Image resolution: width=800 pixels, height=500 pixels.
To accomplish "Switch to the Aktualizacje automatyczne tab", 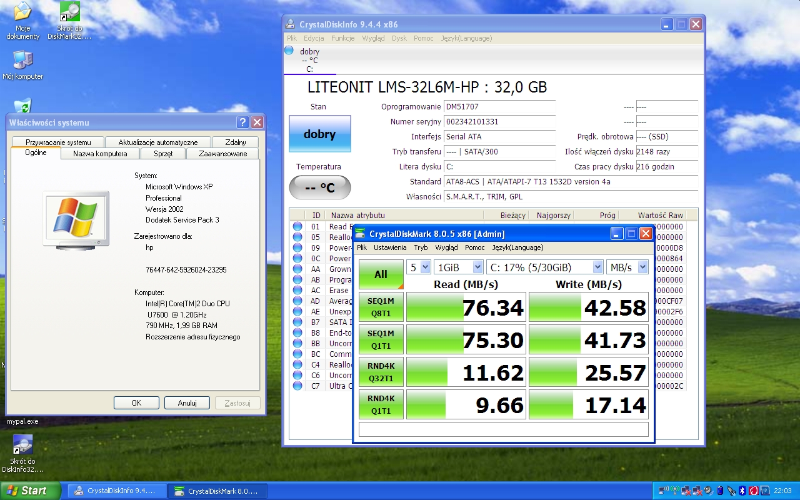I will pyautogui.click(x=158, y=142).
